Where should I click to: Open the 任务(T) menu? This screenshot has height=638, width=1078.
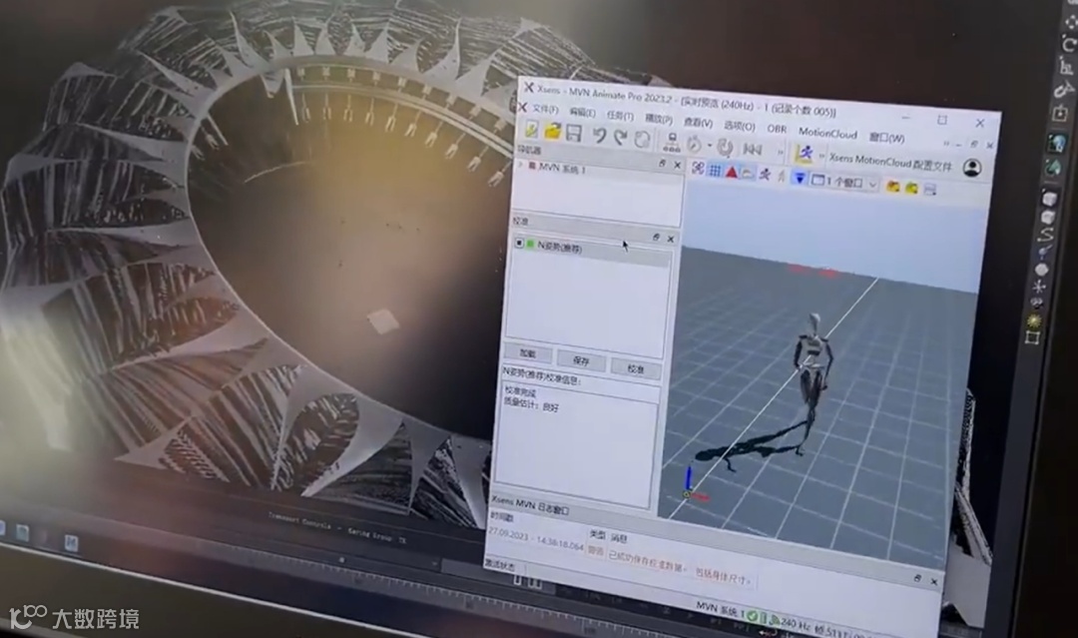620,116
